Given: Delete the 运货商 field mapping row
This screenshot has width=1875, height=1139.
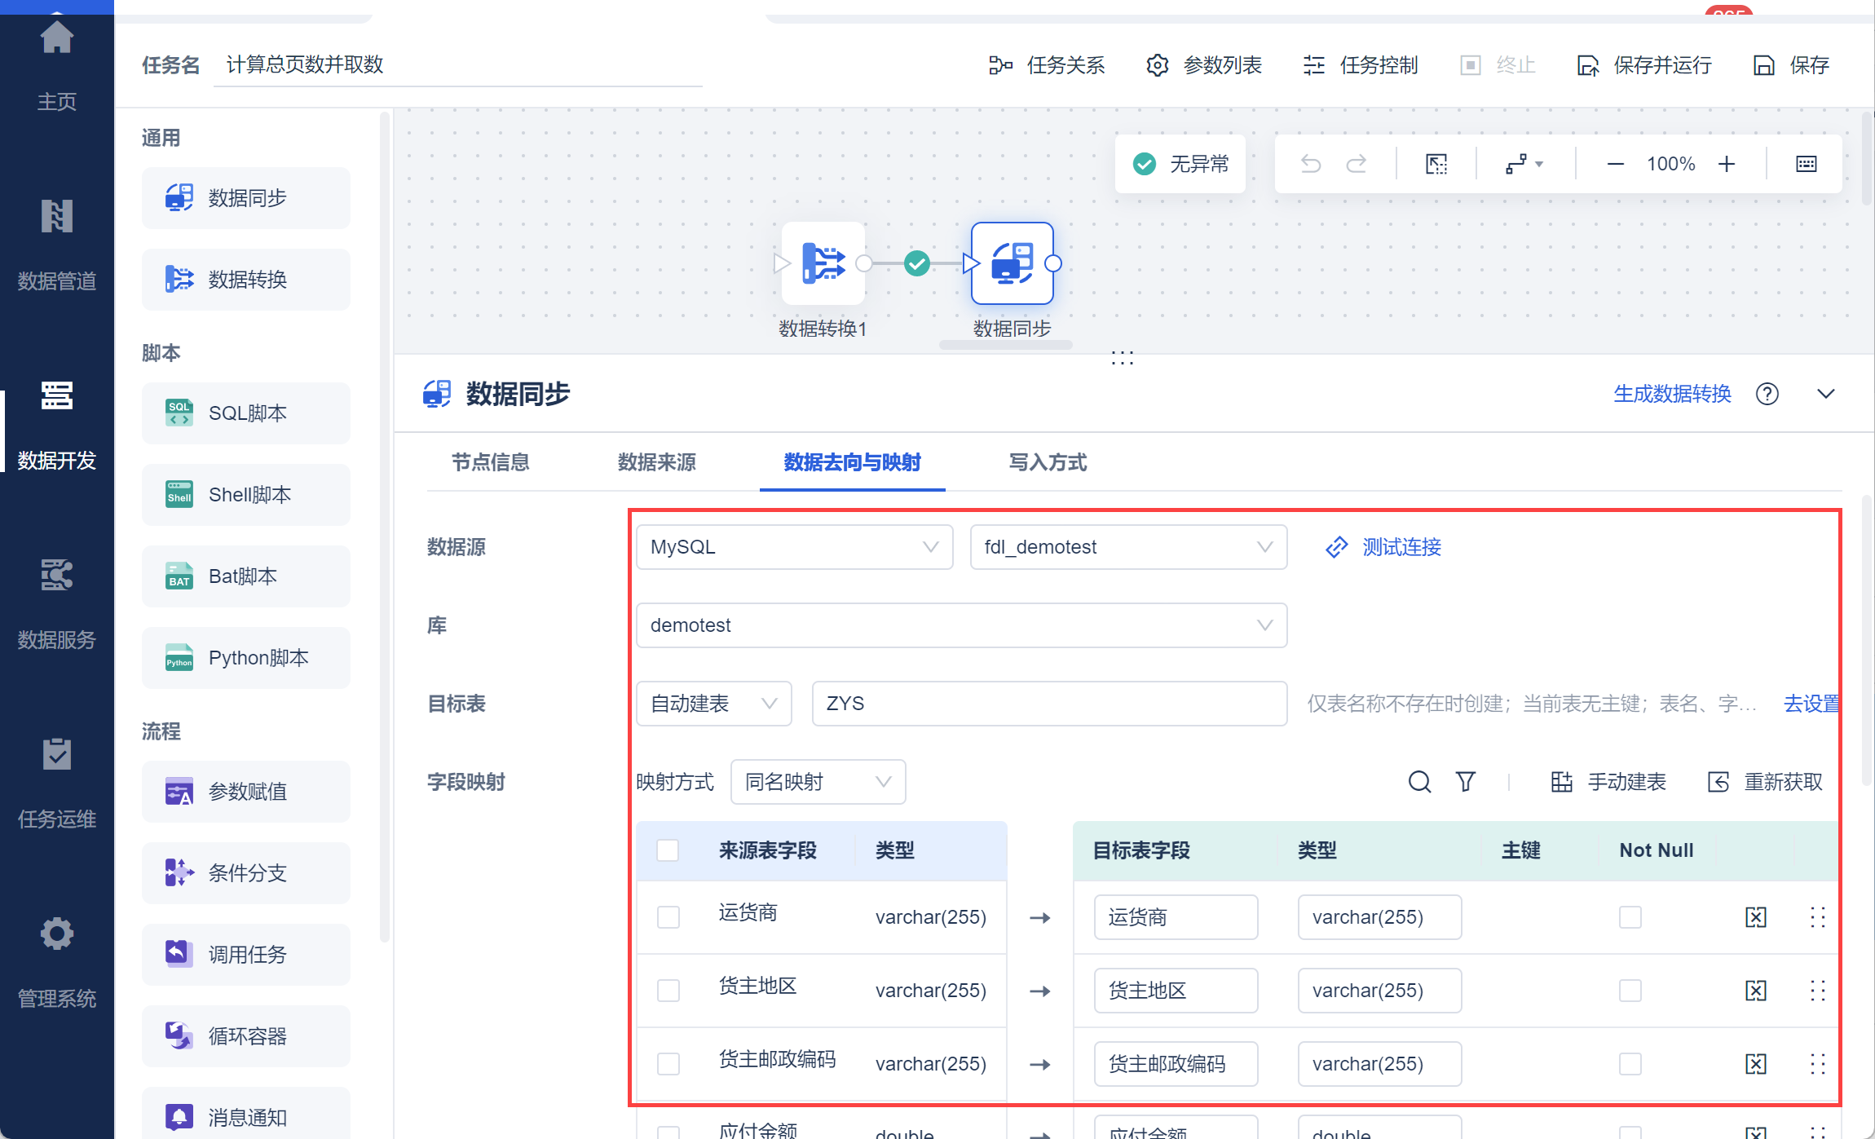Looking at the screenshot, I should 1755,917.
